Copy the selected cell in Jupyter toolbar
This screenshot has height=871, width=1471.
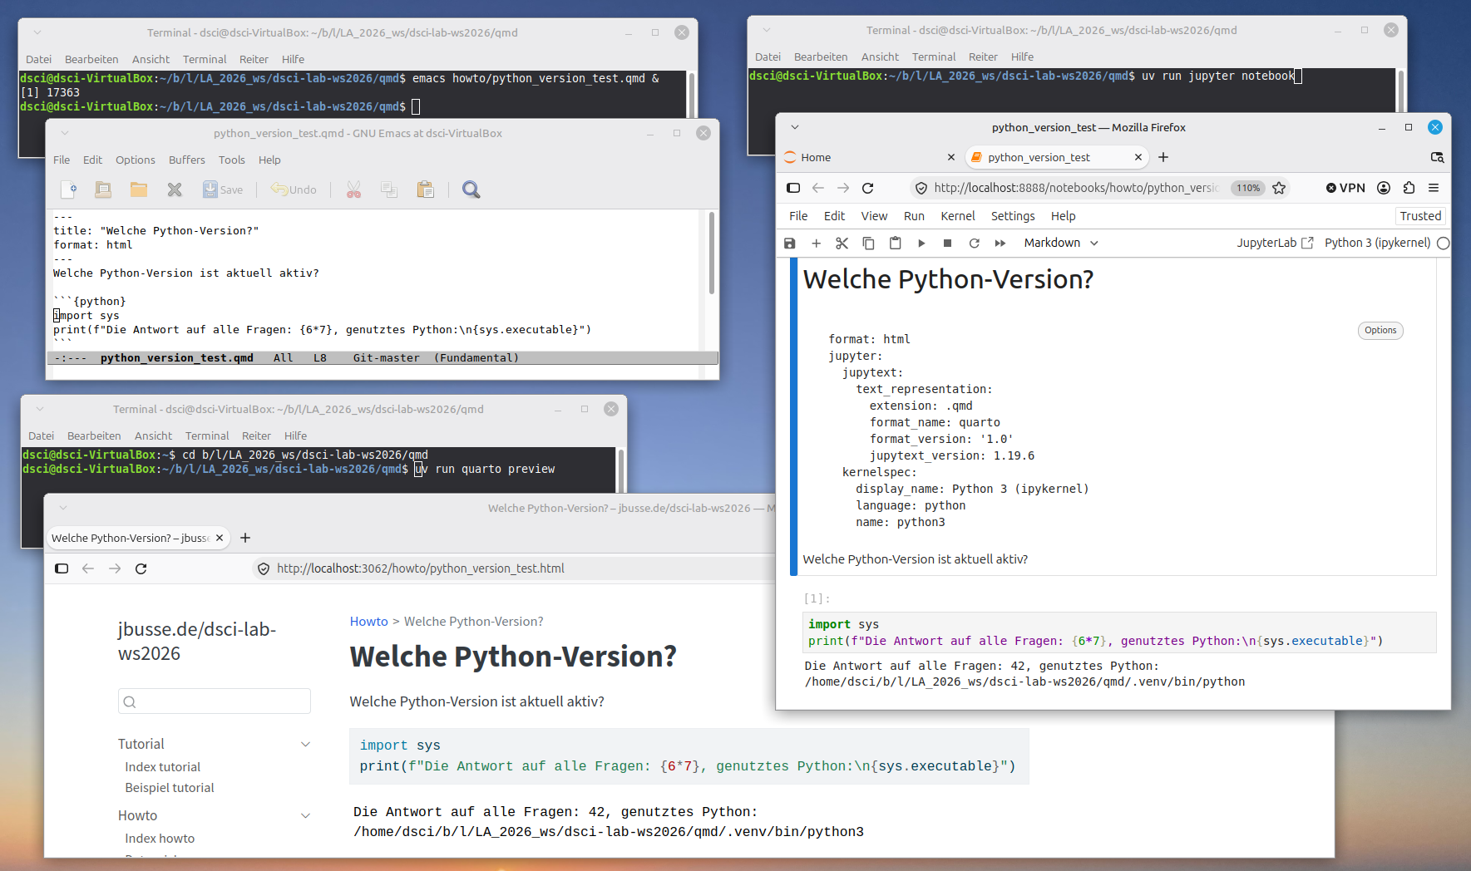click(868, 243)
